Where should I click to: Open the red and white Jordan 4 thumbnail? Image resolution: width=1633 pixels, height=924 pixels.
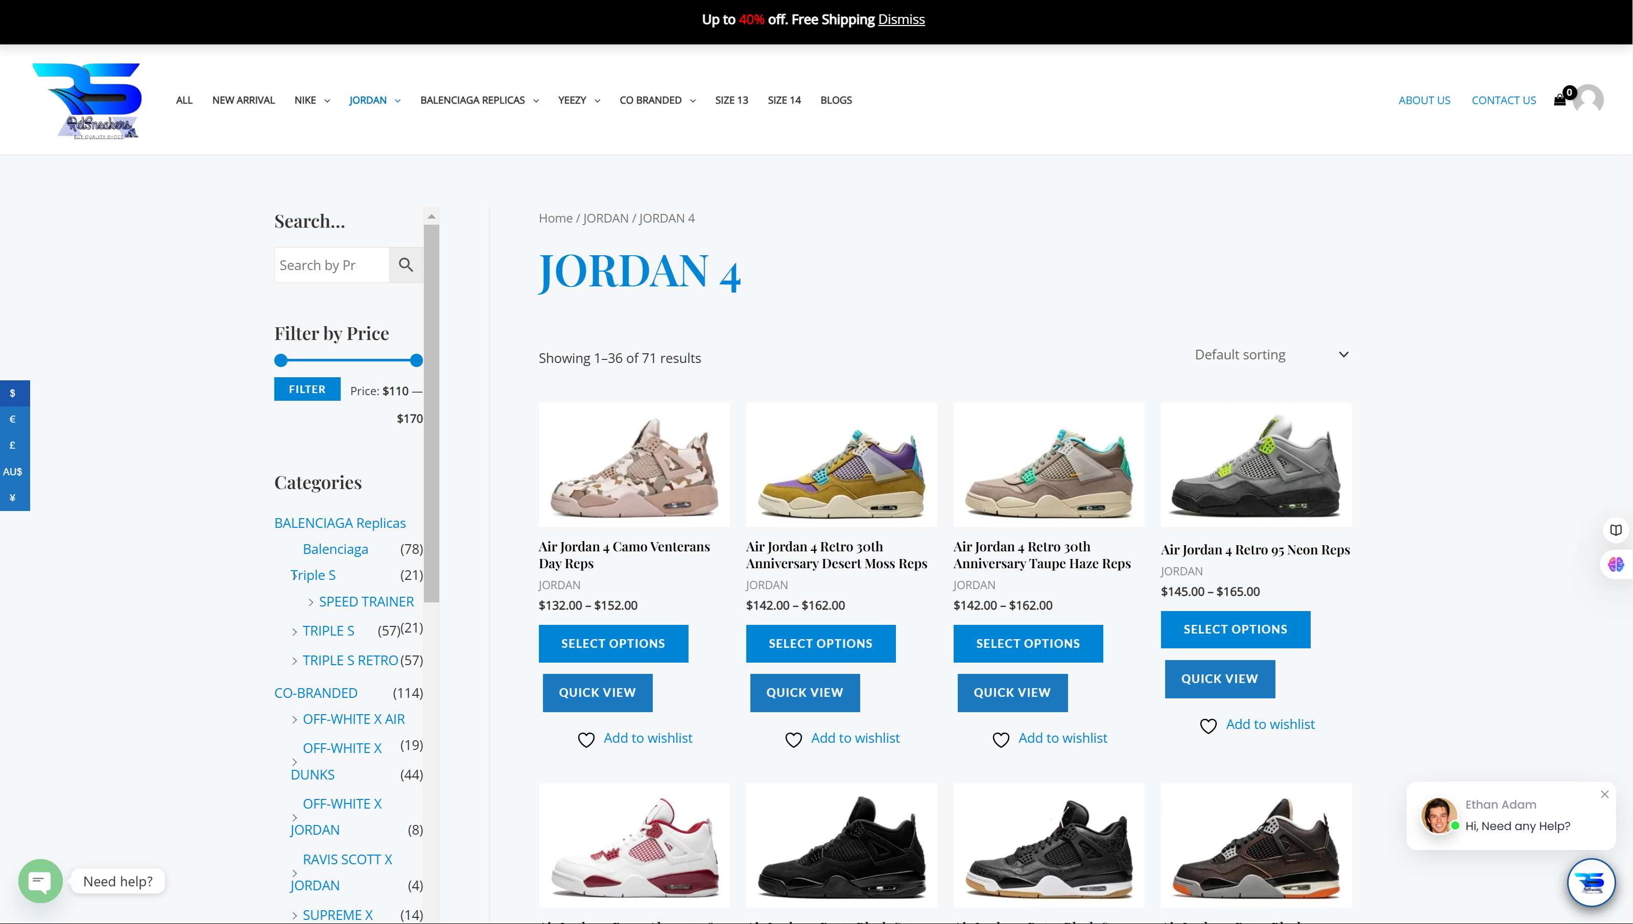point(634,845)
